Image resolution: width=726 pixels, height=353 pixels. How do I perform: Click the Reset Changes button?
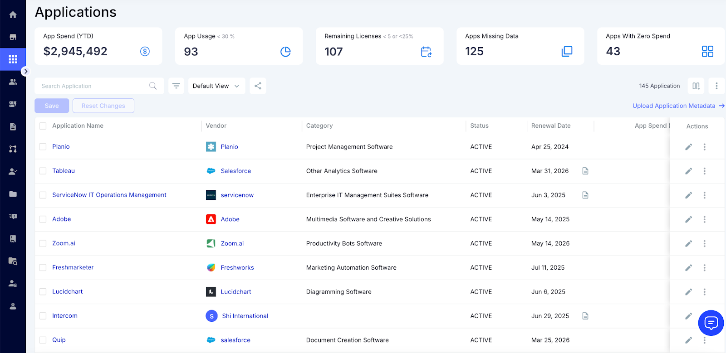103,106
